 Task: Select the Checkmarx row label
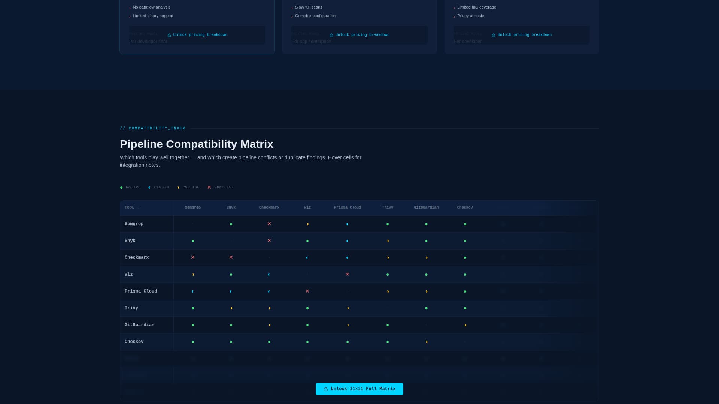click(x=137, y=258)
